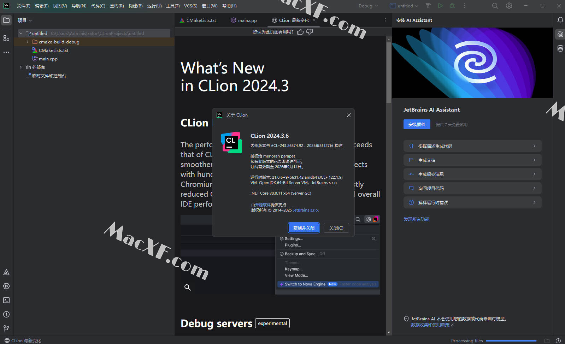Image resolution: width=565 pixels, height=344 pixels.
Task: Show more tool windows ellipsis
Action: coord(6,52)
